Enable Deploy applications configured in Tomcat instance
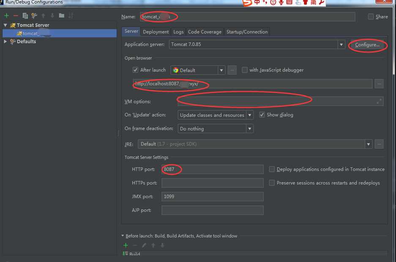Viewport: 396px width, 262px height. point(272,169)
